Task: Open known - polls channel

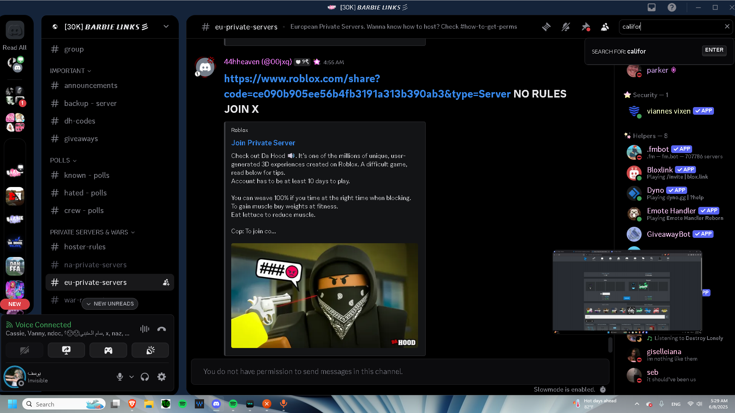Action: 109,175
